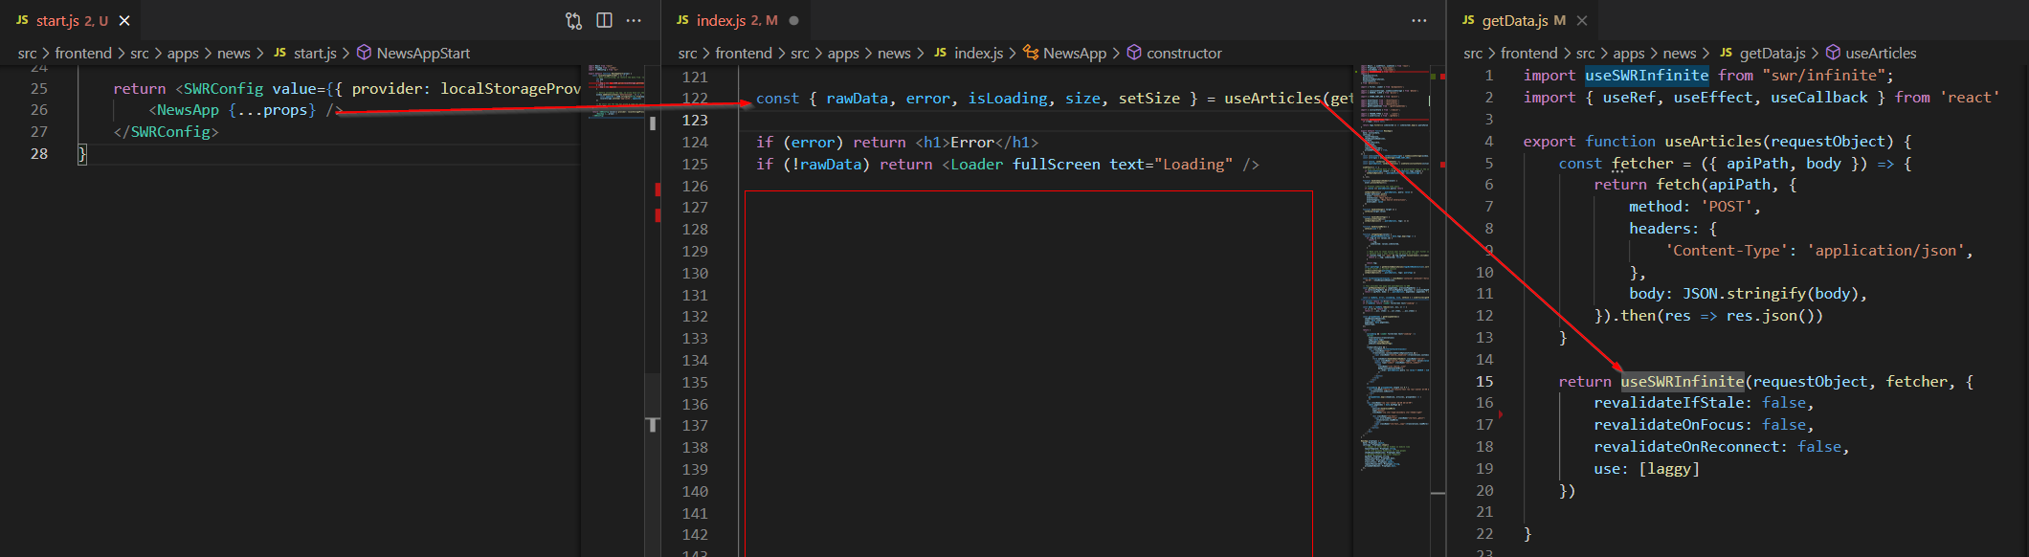Open apps folder in start.js breadcrumb

click(183, 53)
